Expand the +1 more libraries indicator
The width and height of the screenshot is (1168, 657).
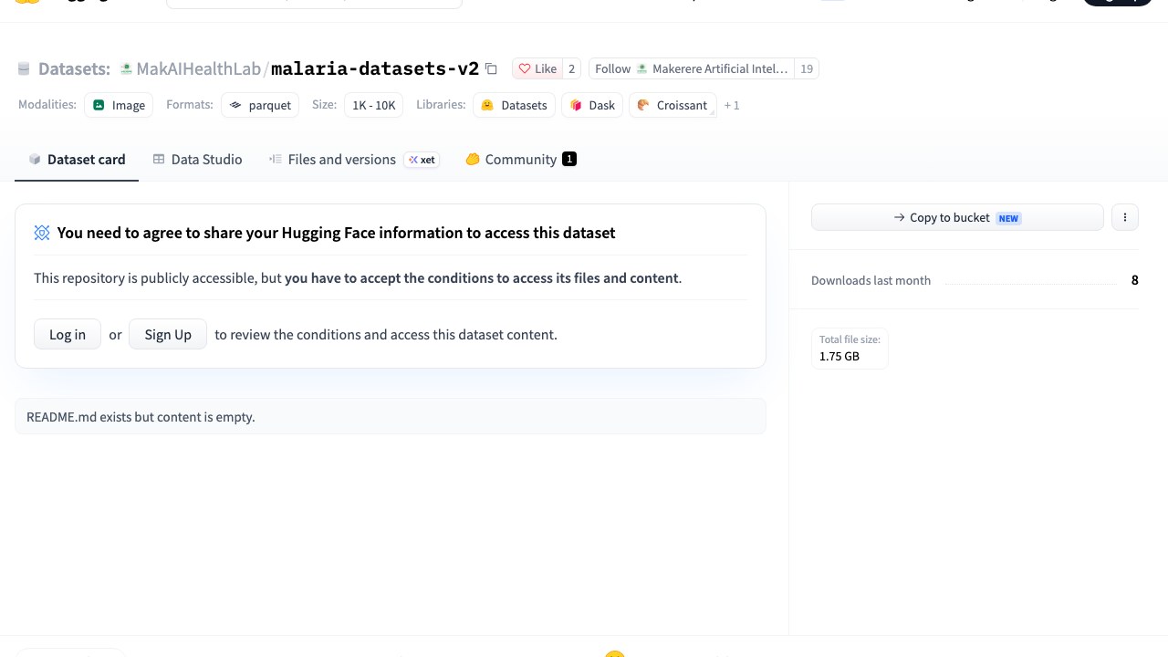click(732, 105)
